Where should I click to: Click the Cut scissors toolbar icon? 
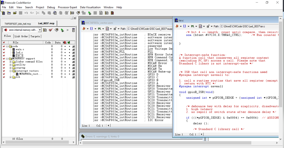[38, 13]
